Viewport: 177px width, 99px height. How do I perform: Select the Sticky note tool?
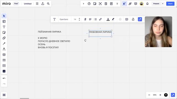pos(4,32)
